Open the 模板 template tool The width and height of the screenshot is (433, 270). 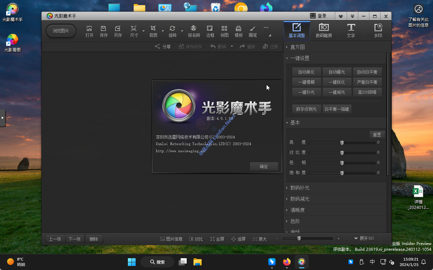click(x=238, y=31)
